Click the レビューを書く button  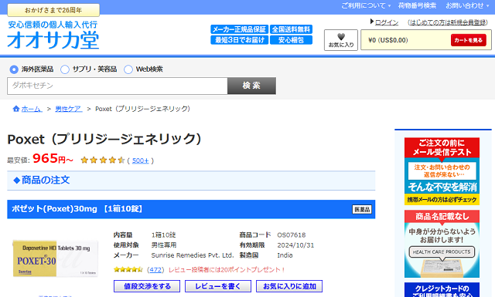(218, 286)
